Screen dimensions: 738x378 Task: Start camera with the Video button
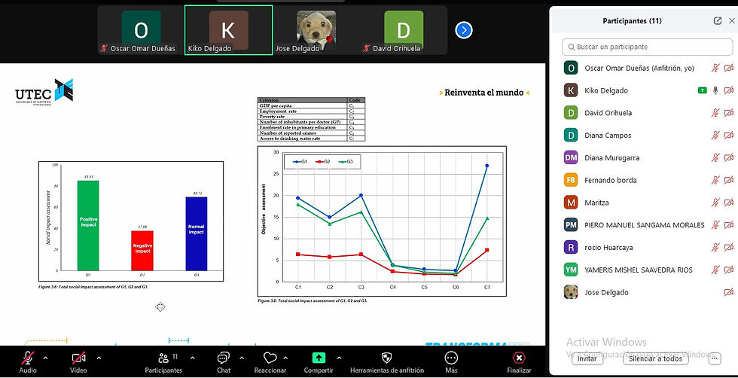point(78,362)
